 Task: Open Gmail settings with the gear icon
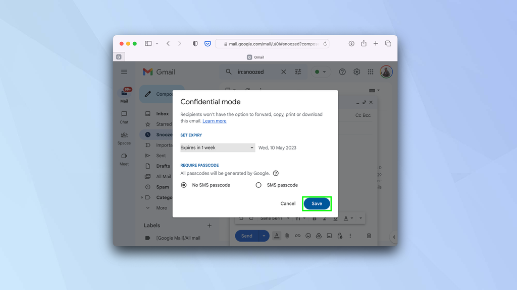click(356, 71)
